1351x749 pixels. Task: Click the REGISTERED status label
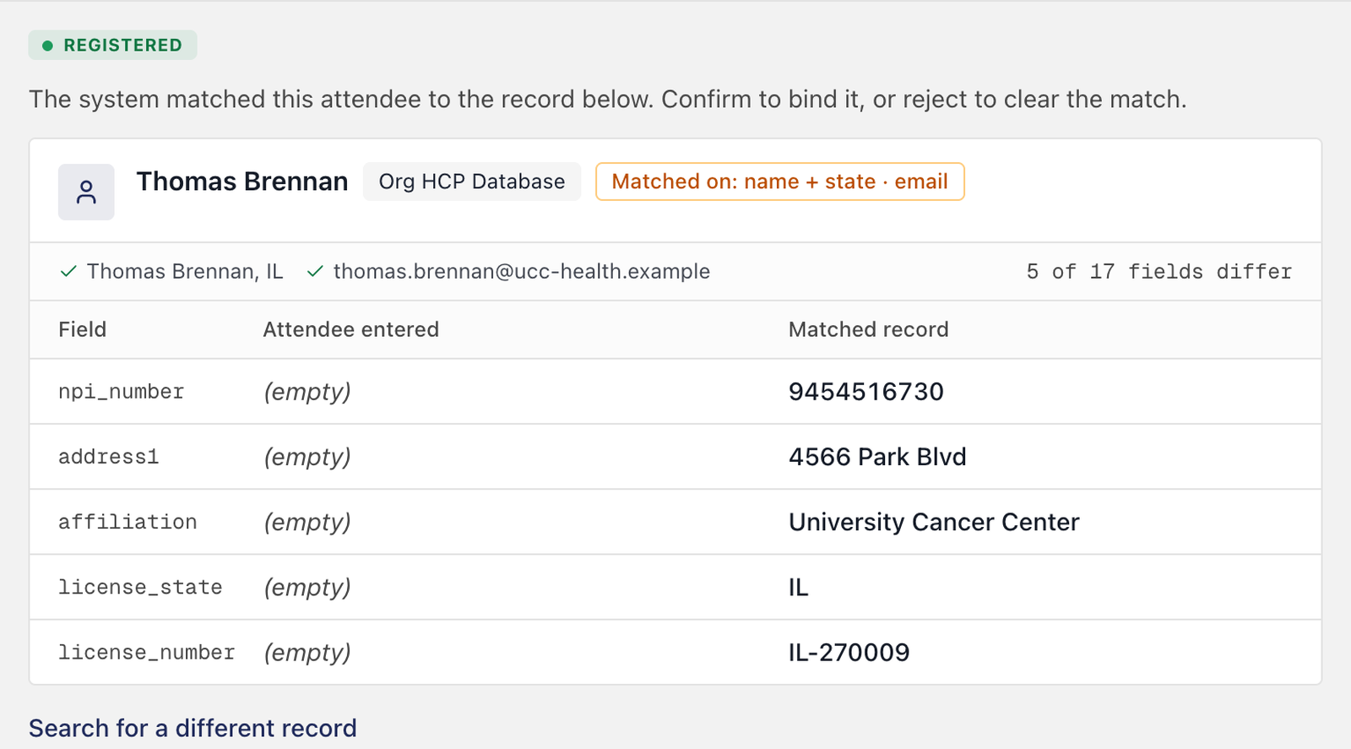click(x=113, y=46)
